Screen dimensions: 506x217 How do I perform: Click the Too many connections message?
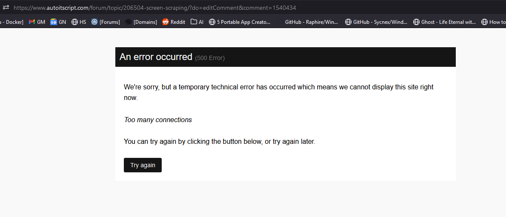tap(158, 120)
